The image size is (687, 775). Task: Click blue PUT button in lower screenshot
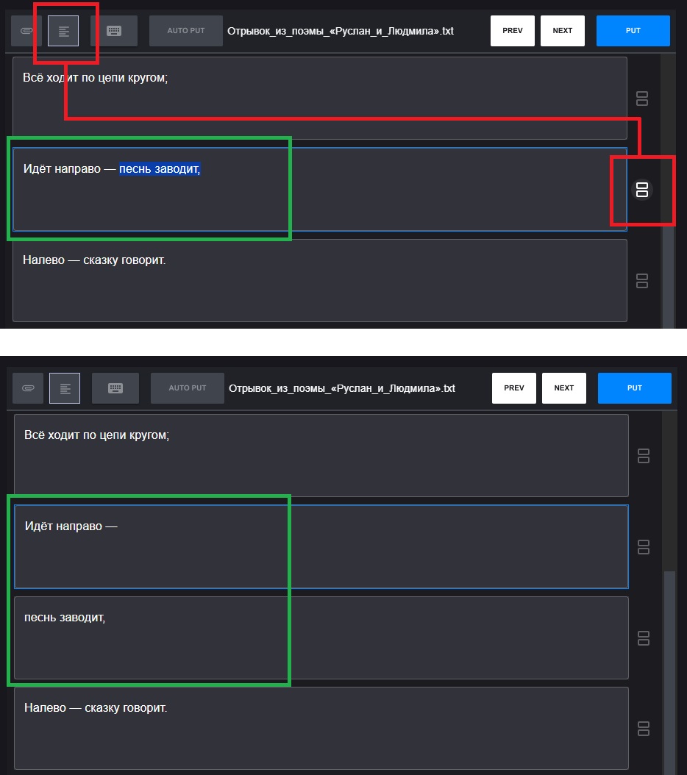[x=635, y=388]
